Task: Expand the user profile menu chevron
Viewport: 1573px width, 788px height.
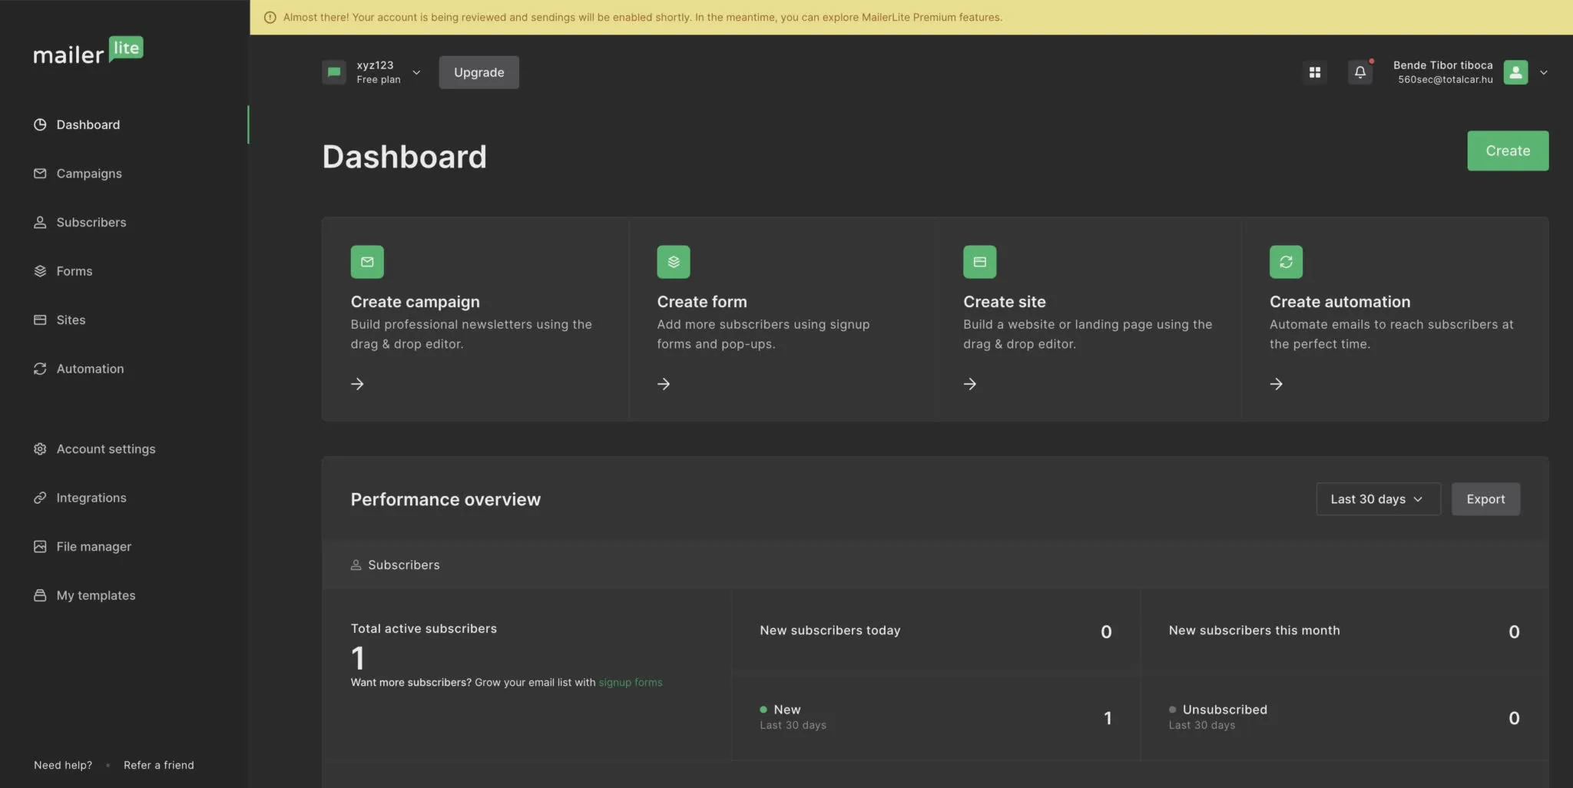Action: click(1543, 72)
